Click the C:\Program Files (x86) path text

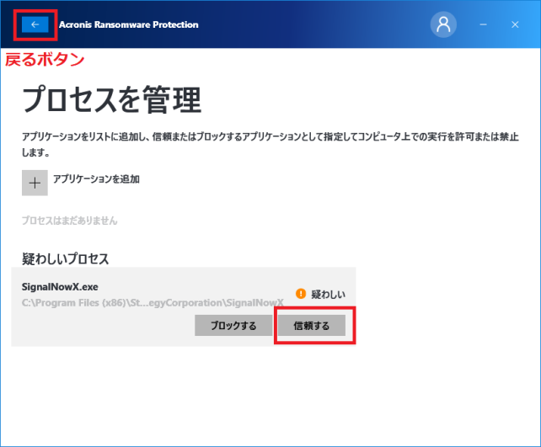pyautogui.click(x=153, y=302)
